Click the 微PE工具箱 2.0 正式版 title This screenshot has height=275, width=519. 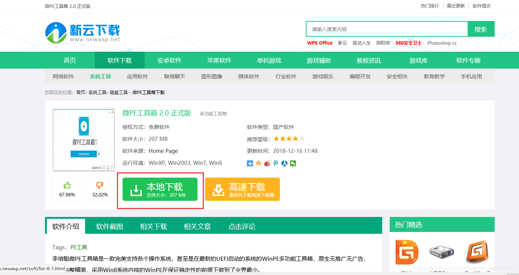(x=157, y=113)
